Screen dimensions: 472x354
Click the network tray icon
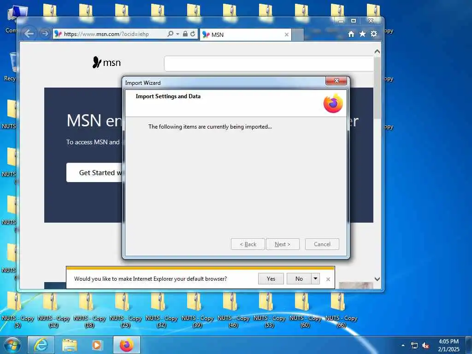414,346
